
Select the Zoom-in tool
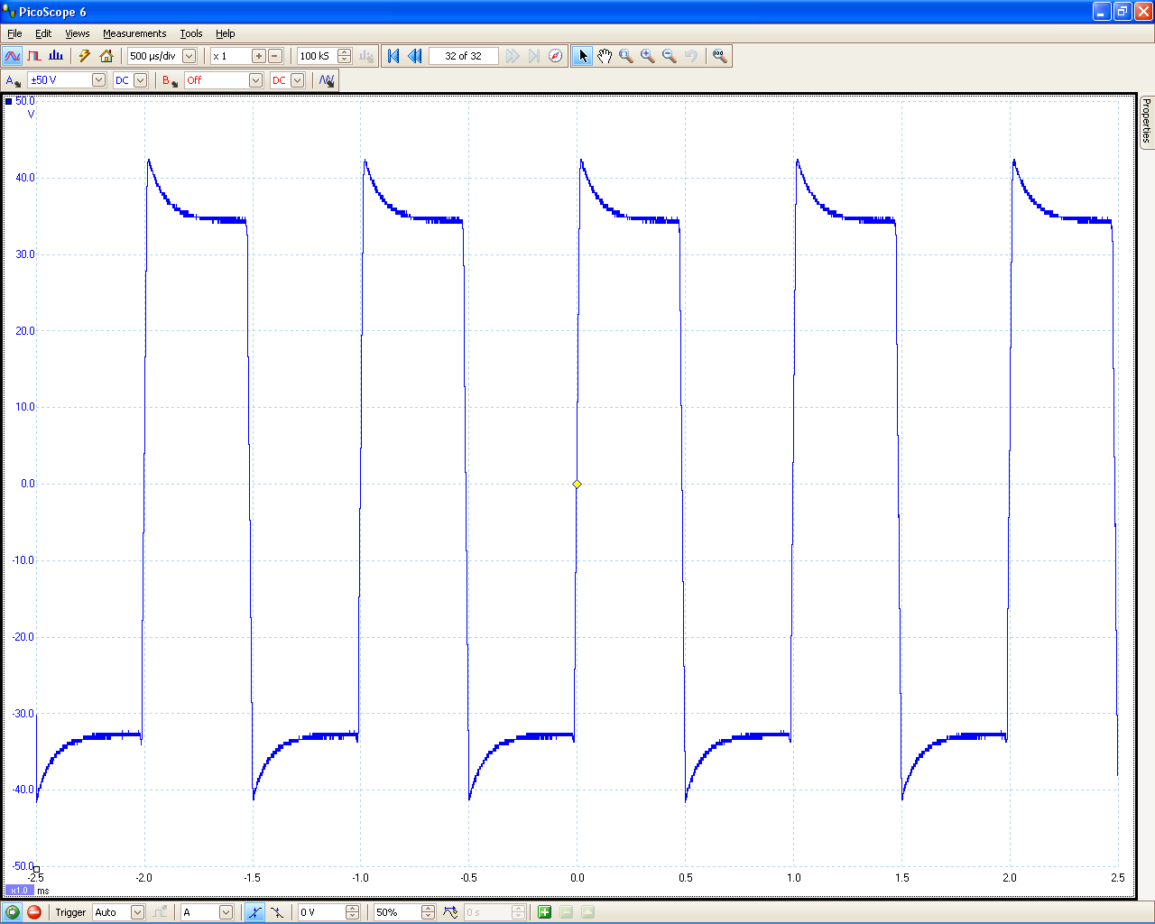[x=648, y=56]
